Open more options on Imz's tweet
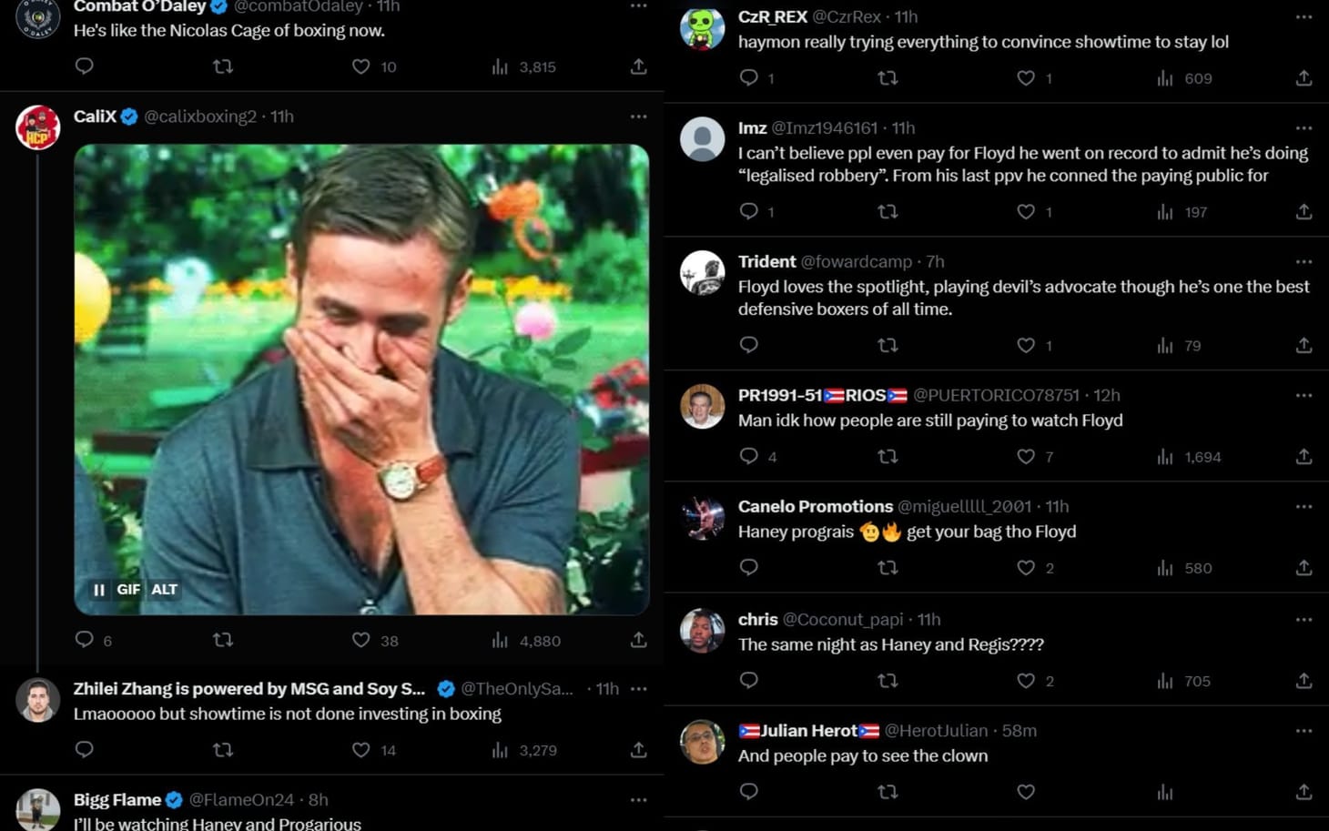This screenshot has width=1329, height=831. coord(1304,128)
